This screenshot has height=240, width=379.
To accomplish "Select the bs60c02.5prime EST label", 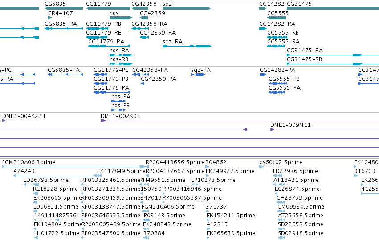I will 281,162.
